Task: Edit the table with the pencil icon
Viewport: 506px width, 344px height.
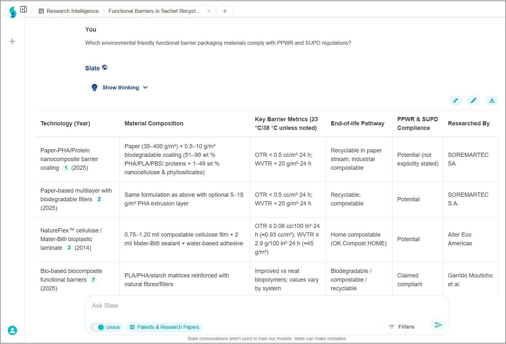Action: [473, 101]
